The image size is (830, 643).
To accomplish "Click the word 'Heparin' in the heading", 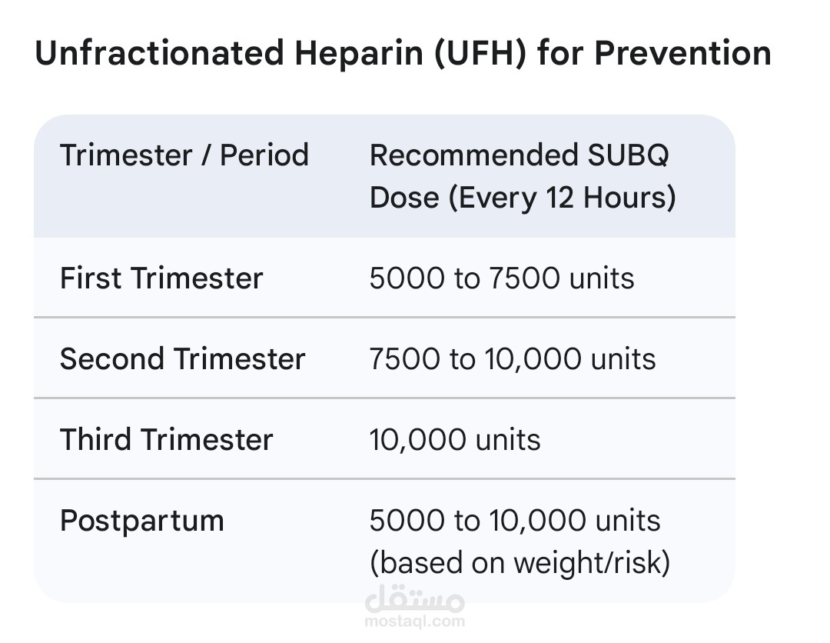I will tap(359, 55).
